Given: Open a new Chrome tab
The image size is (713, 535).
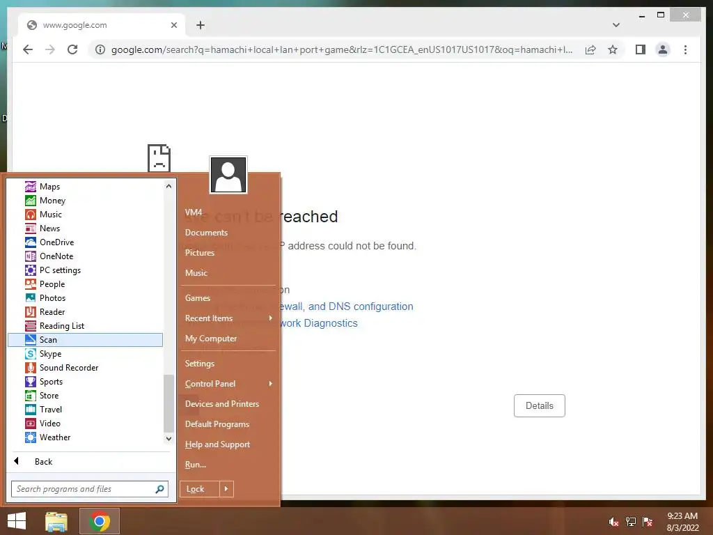Looking at the screenshot, I should point(201,25).
